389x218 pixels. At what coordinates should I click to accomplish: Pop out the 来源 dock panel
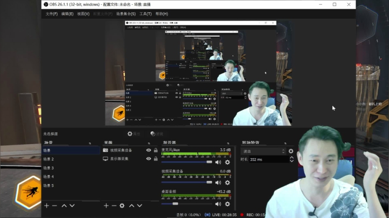149,143
